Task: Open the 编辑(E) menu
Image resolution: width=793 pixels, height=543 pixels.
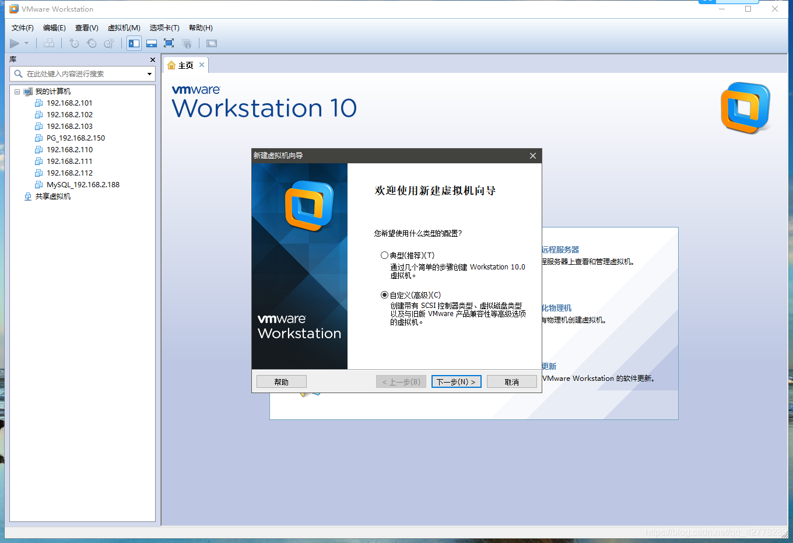Action: [54, 28]
